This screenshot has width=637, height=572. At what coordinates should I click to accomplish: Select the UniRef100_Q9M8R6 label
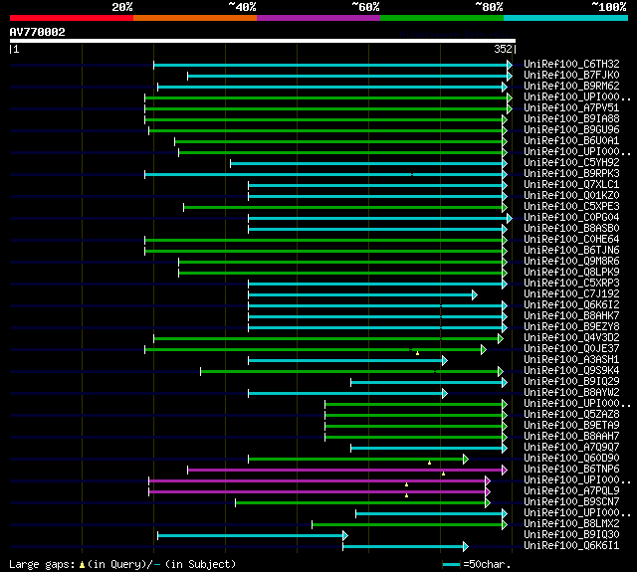click(571, 262)
